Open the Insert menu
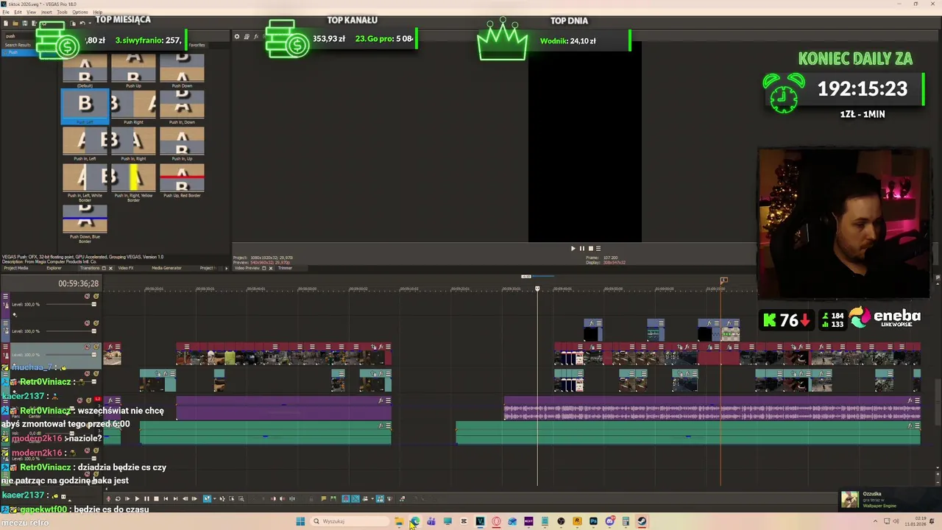Screen dimensions: 942x530 [46, 12]
